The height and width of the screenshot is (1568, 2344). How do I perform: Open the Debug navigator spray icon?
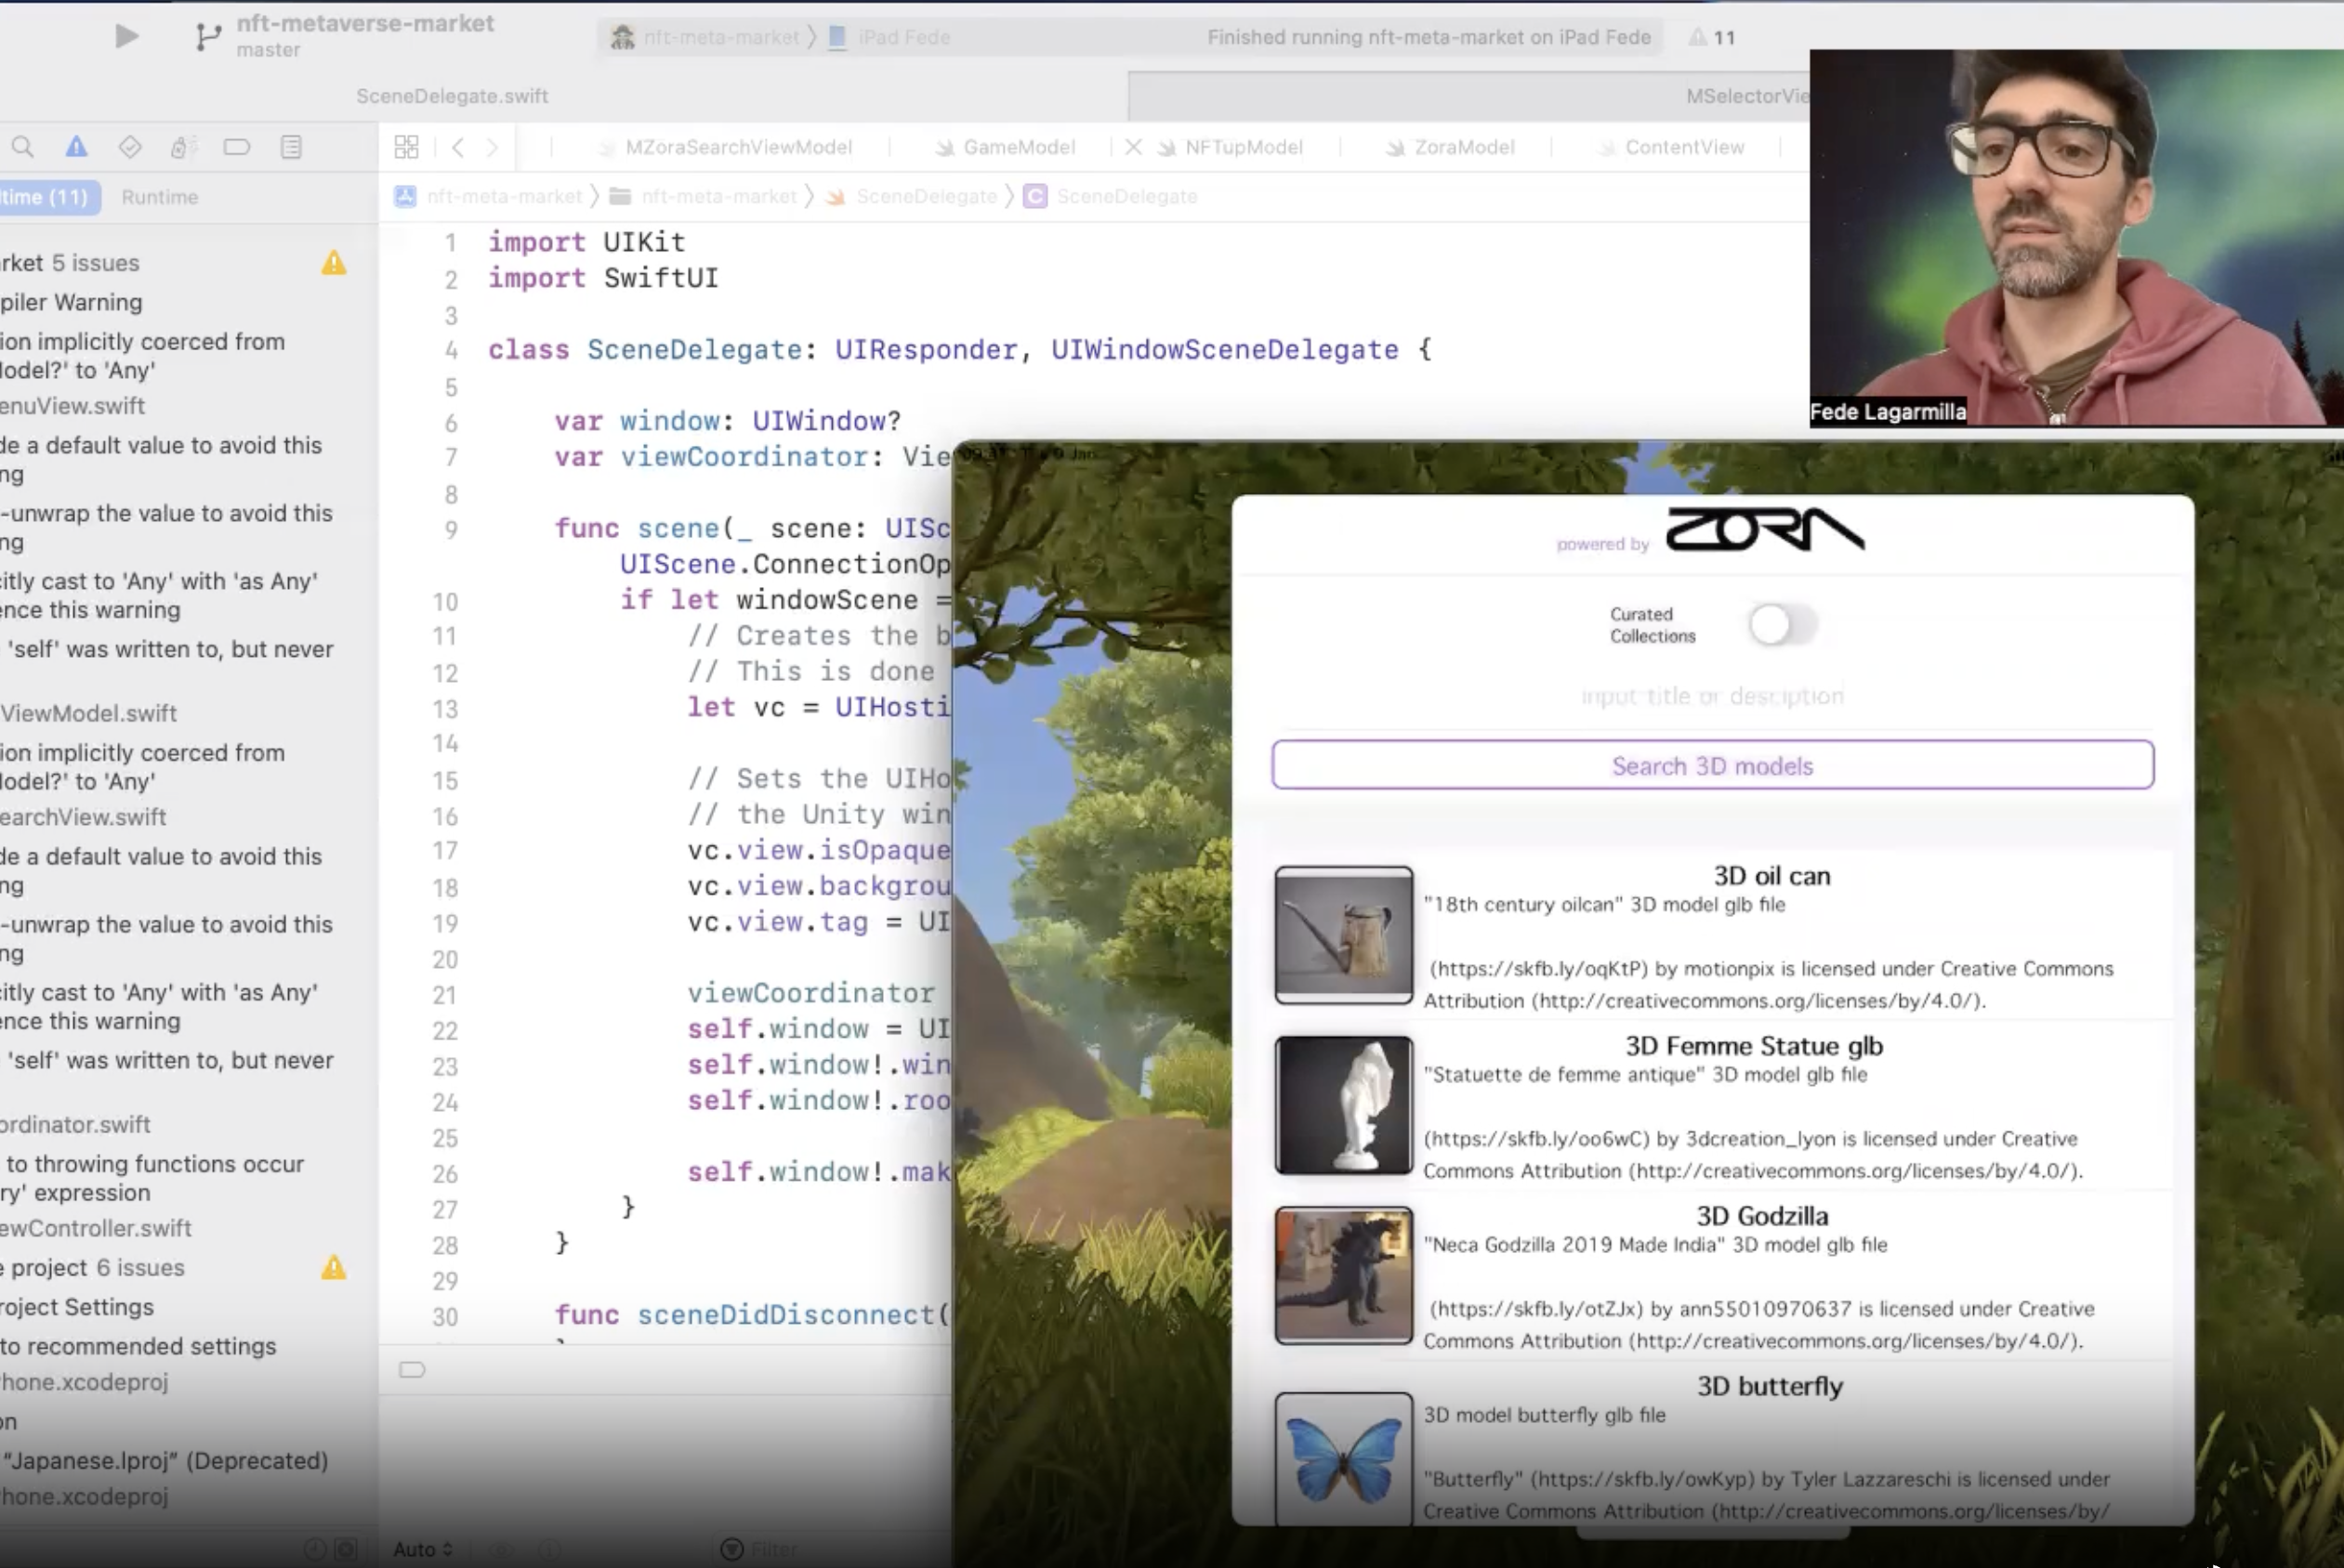coord(182,147)
